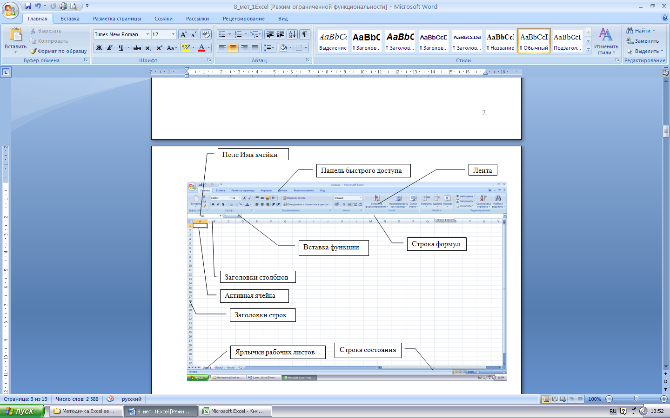
Task: Open the Разметка страницы tab
Action: click(x=117, y=19)
